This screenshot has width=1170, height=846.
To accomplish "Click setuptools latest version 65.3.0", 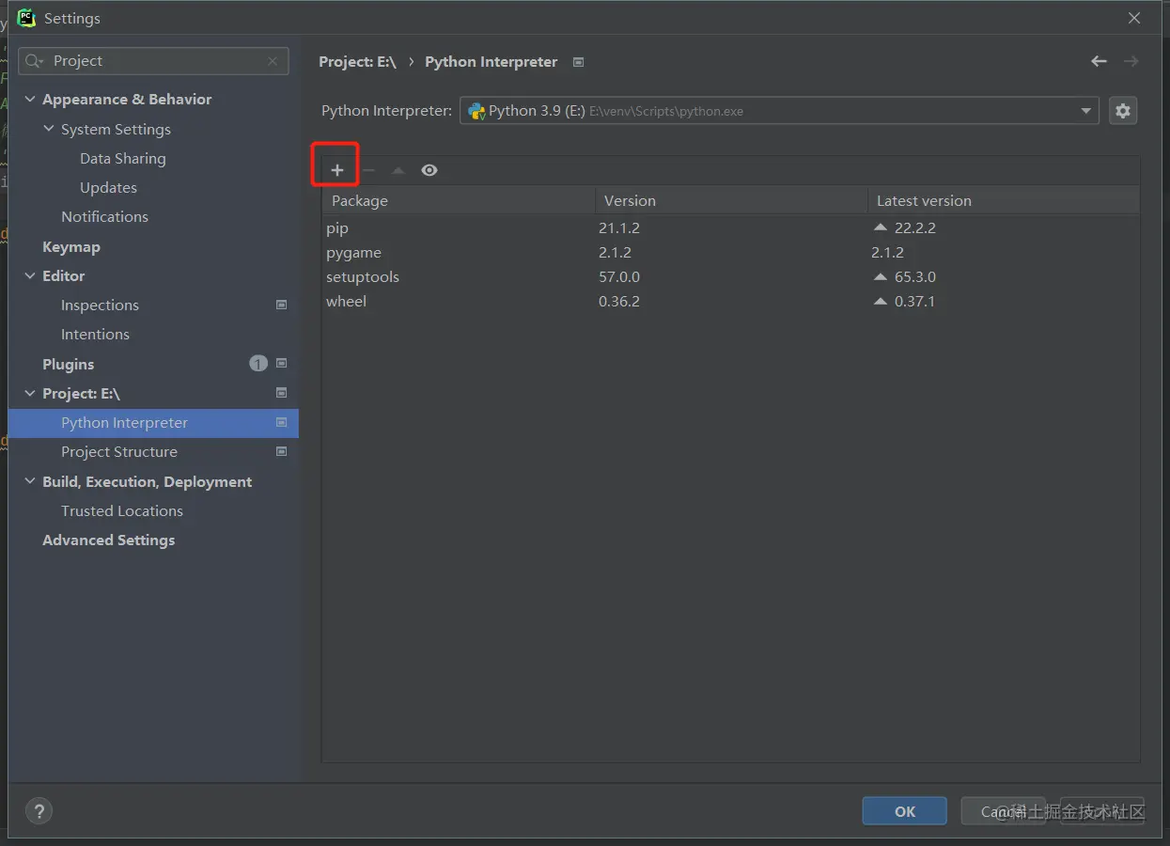I will pos(915,277).
